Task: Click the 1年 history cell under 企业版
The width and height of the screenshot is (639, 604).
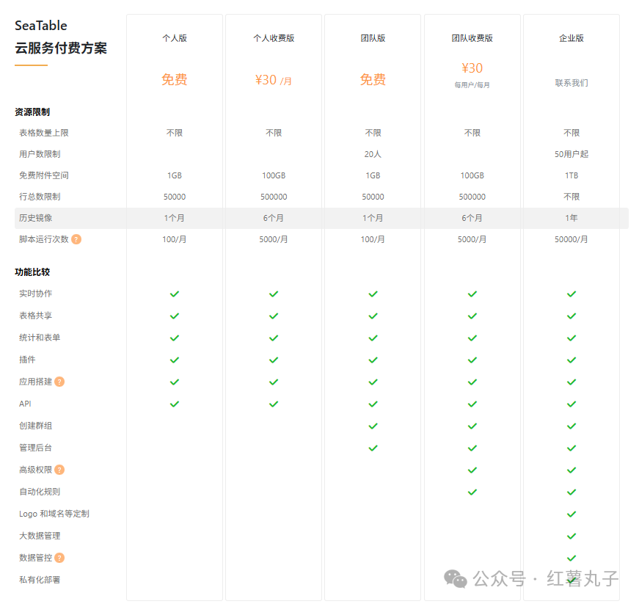Action: click(x=572, y=218)
